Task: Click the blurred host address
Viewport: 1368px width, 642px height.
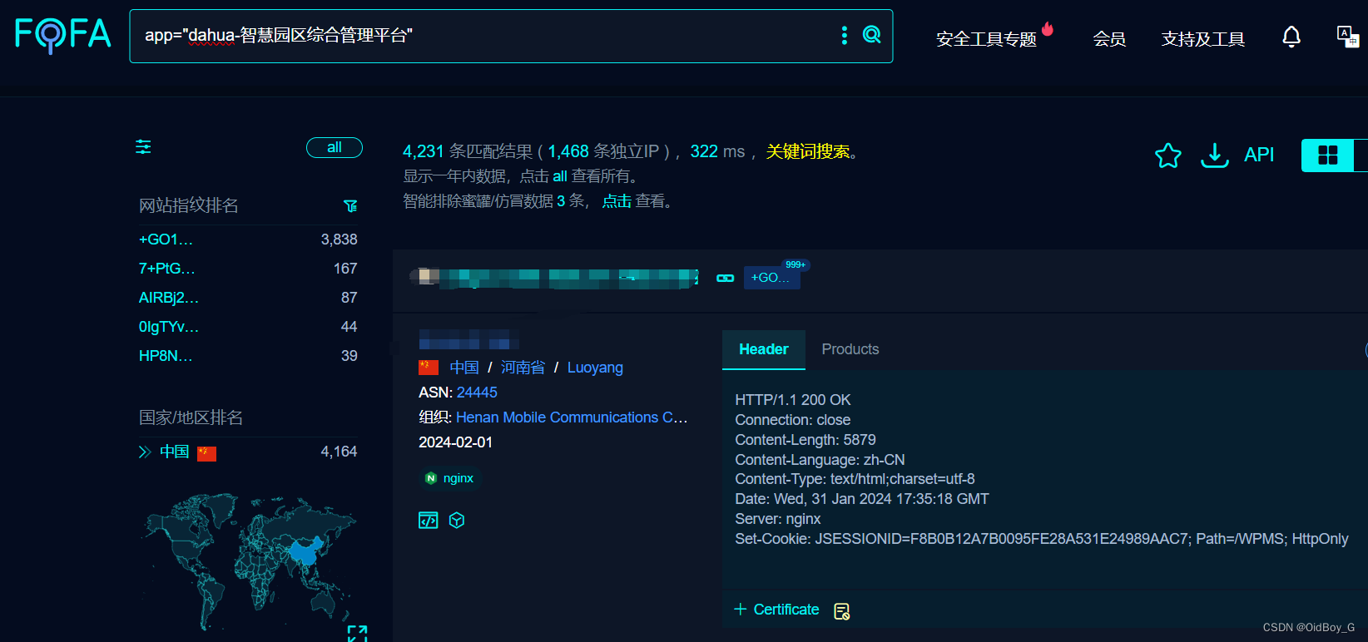Action: [x=555, y=278]
